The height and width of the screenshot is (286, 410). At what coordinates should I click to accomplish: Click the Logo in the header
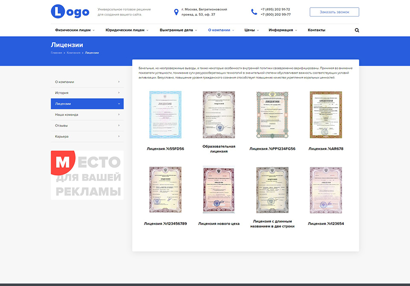(70, 11)
